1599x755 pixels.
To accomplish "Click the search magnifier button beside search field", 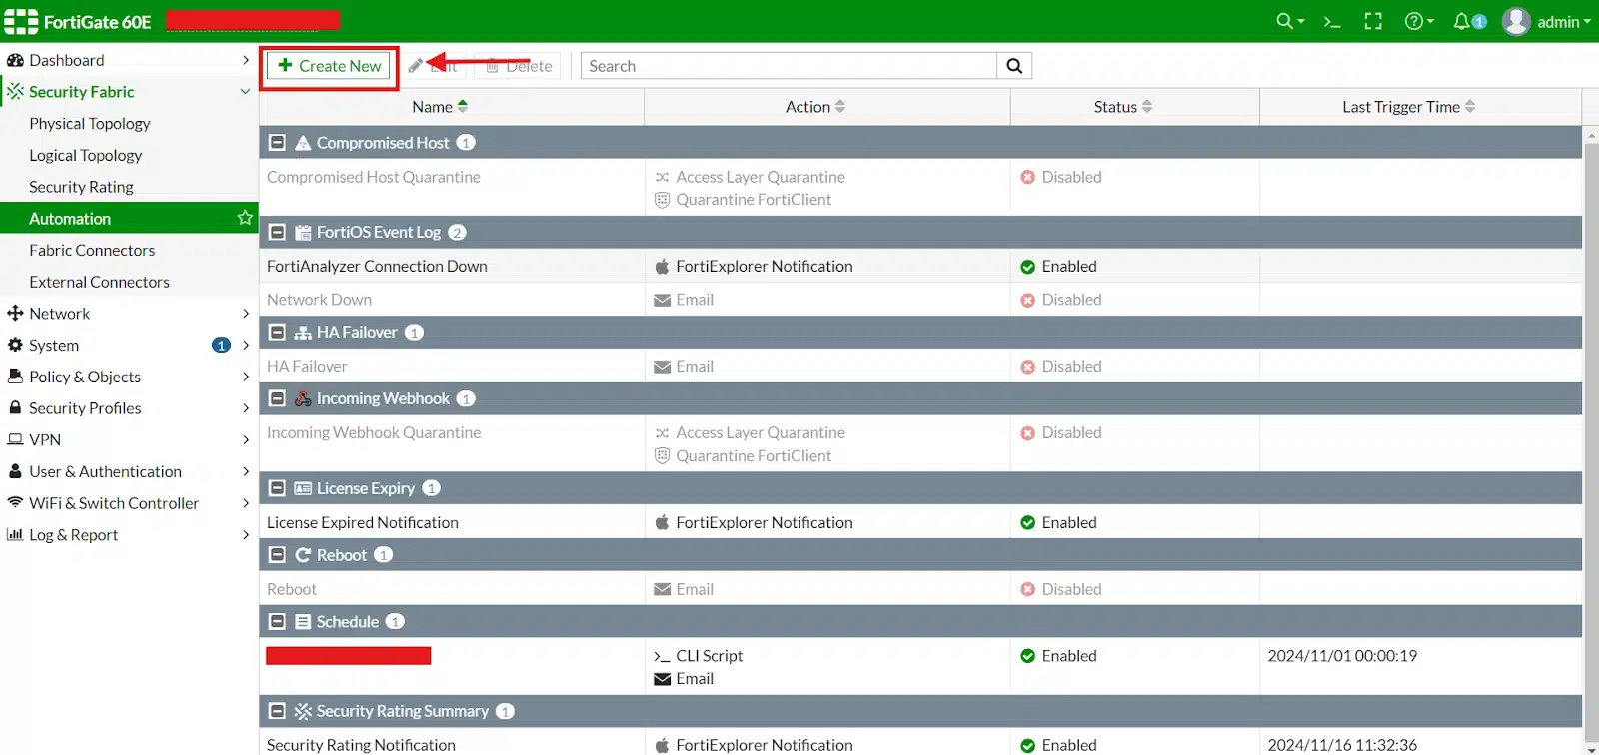I will pos(1014,66).
